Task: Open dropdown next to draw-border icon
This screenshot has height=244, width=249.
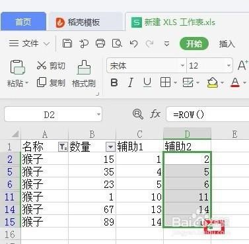Action: [x=197, y=83]
